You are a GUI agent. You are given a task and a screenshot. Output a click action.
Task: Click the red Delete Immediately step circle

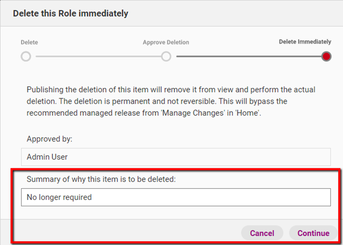326,57
